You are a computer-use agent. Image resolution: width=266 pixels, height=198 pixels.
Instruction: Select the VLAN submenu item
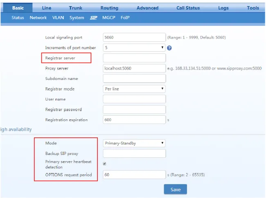(x=58, y=18)
